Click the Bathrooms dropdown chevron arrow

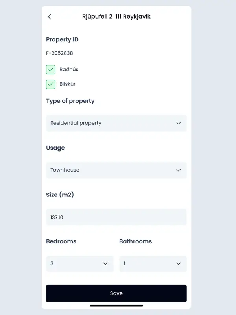click(x=179, y=264)
